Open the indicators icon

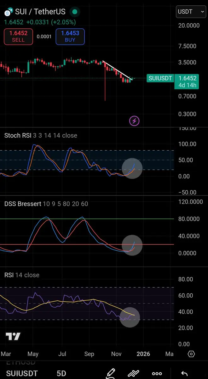(134, 373)
